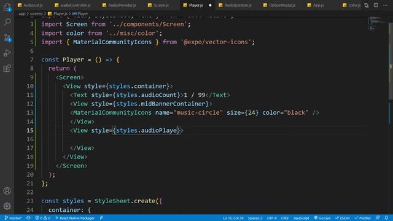Click ESLint status item
The width and height of the screenshot is (393, 221).
click(x=343, y=218)
